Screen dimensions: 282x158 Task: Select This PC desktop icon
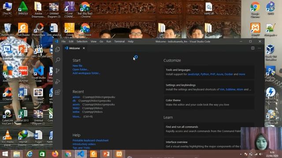click(x=7, y=8)
